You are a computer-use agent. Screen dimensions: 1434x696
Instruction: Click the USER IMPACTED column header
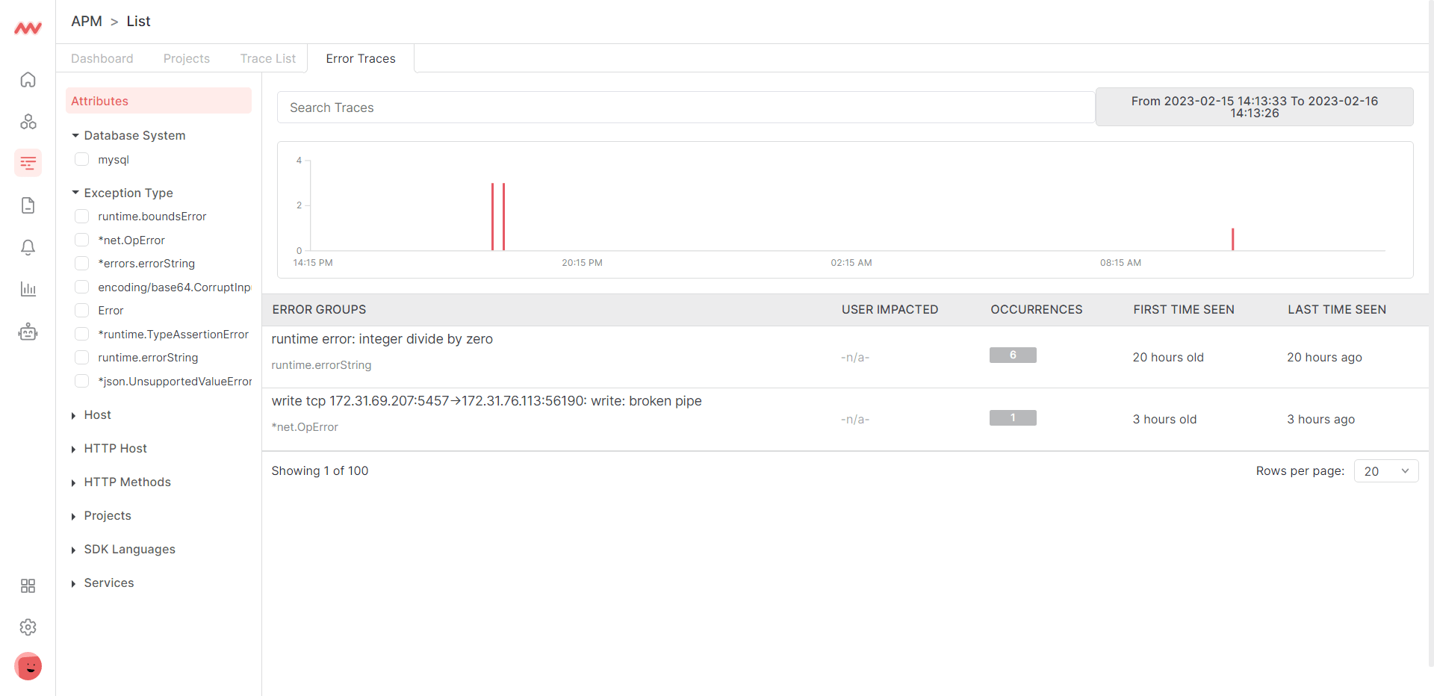890,310
